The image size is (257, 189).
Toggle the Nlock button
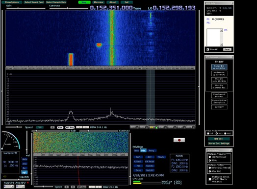161,157
